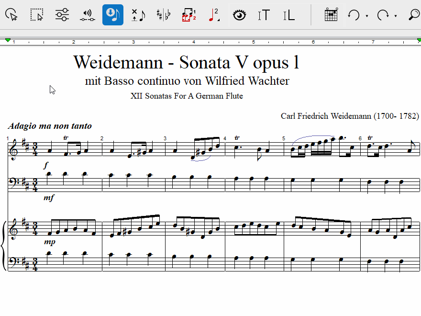
Task: Select the lyrics L tool
Action: [289, 15]
